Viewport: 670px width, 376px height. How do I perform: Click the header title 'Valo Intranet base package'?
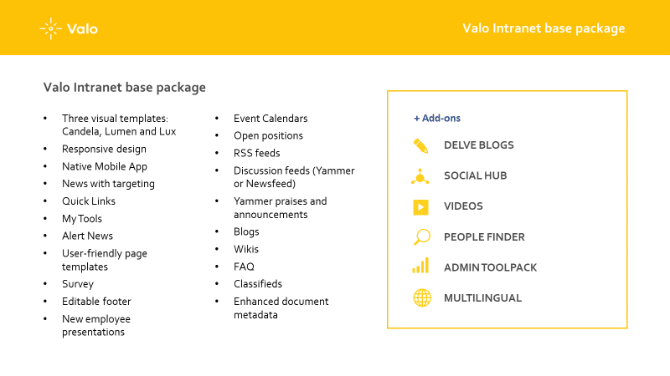tap(544, 28)
